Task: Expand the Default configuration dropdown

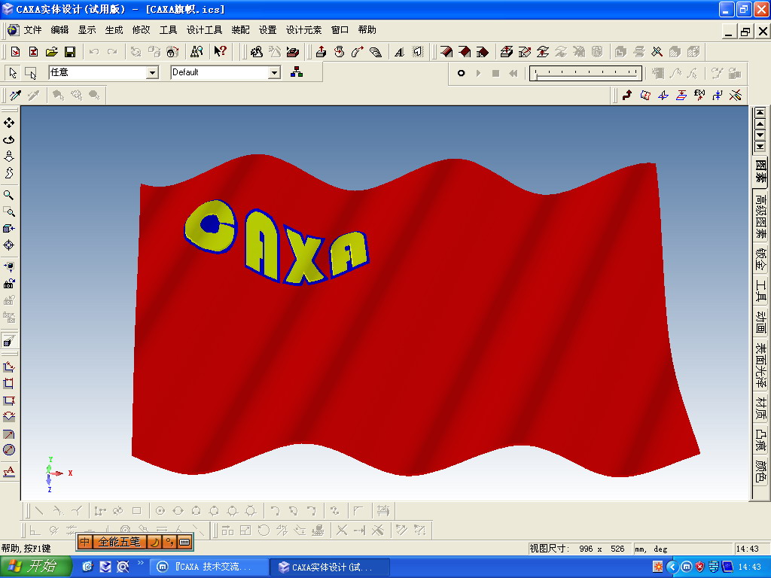Action: (274, 73)
